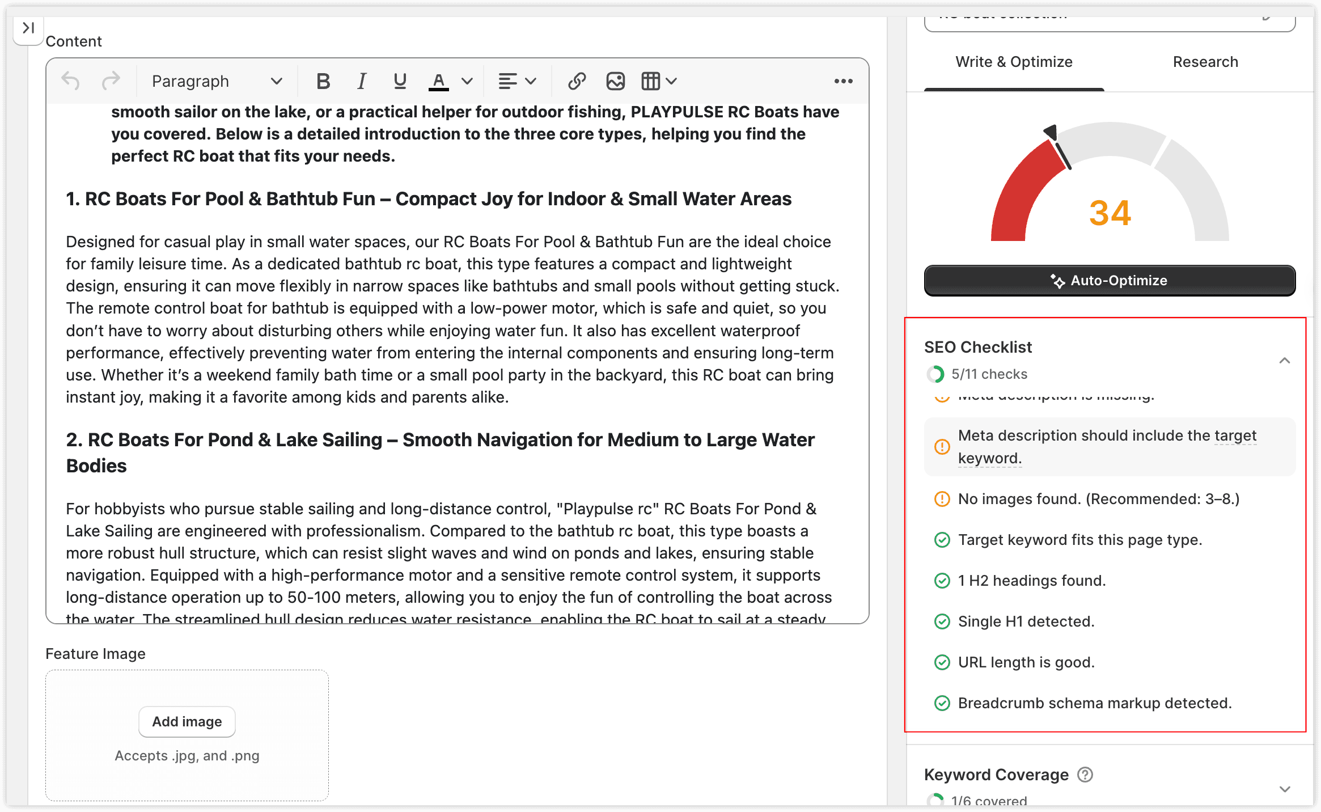Collapse the SEO Checklist section
Screen dimensions: 1321x812
point(1285,360)
